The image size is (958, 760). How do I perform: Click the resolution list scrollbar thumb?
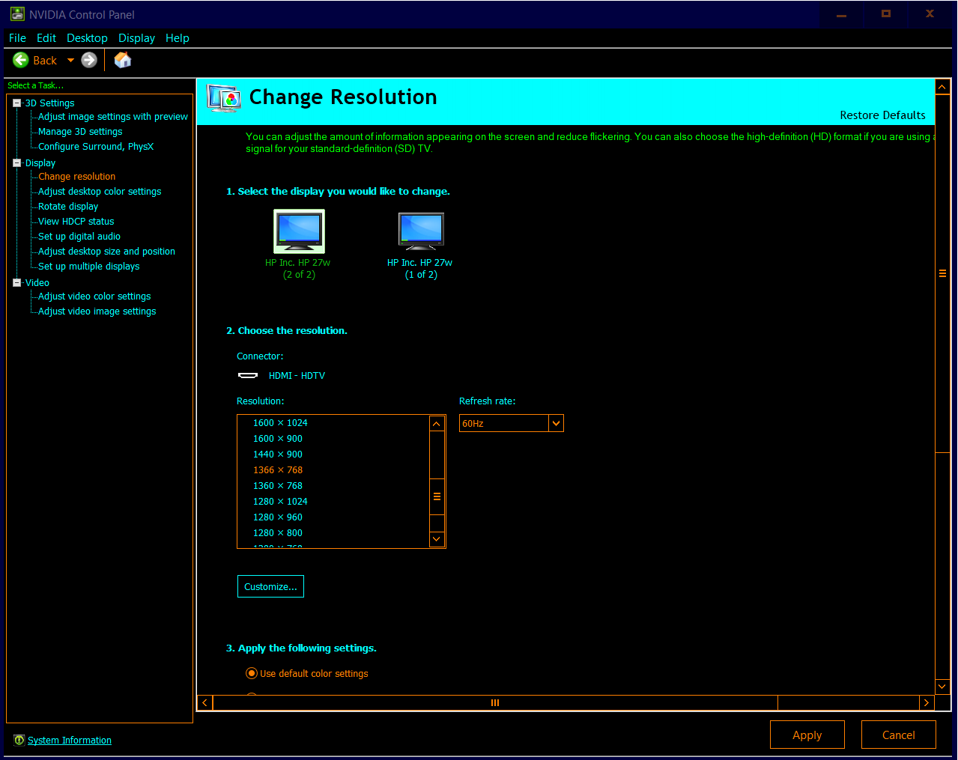(x=437, y=496)
